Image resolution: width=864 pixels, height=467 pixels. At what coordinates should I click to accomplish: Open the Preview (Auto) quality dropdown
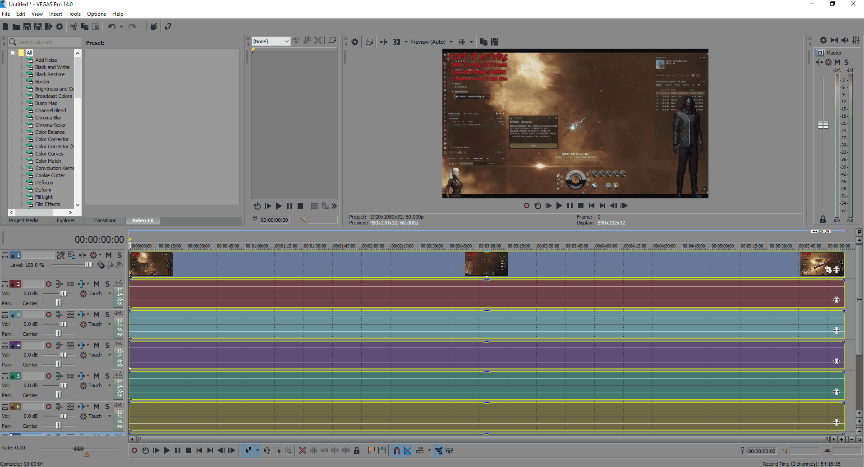point(431,42)
